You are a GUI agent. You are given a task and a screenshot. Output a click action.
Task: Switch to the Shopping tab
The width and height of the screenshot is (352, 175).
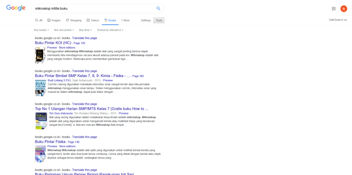(74, 20)
